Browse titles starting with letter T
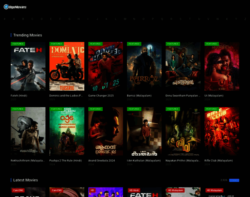Screen dimensions: 250x197 [190, 19]
